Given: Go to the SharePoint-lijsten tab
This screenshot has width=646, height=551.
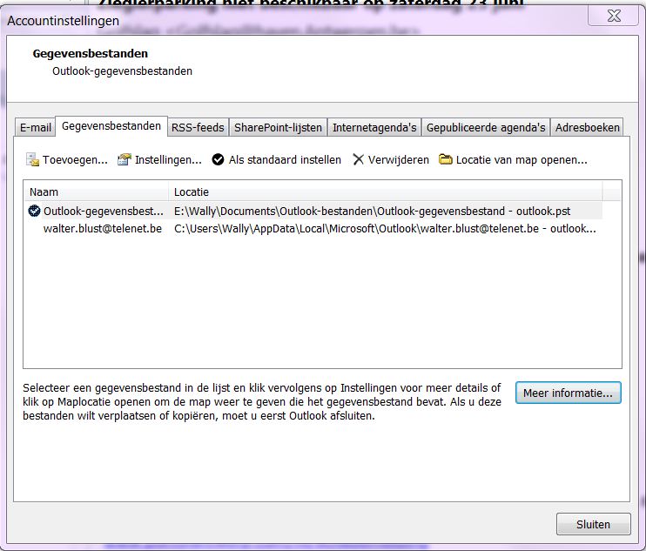Looking at the screenshot, I should tap(278, 127).
